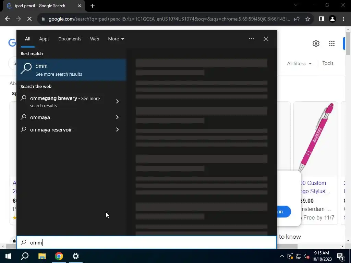View site information lock icon

pyautogui.click(x=43, y=19)
